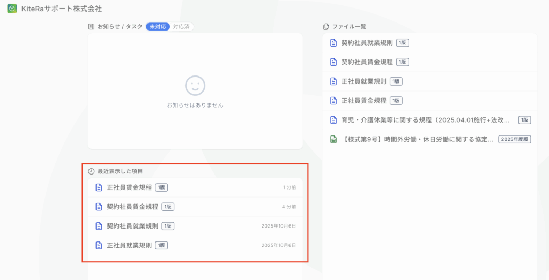
Task: Click the KiteRa green cube logo
Action: point(11,9)
